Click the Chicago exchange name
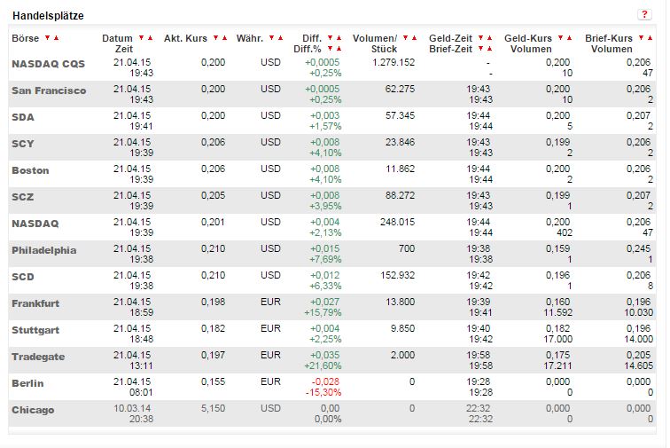Screen dimensions: 670x448 click(33, 410)
